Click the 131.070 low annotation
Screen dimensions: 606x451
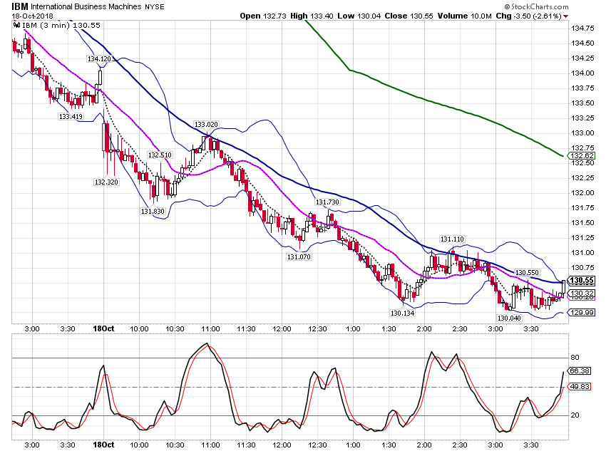tap(299, 256)
